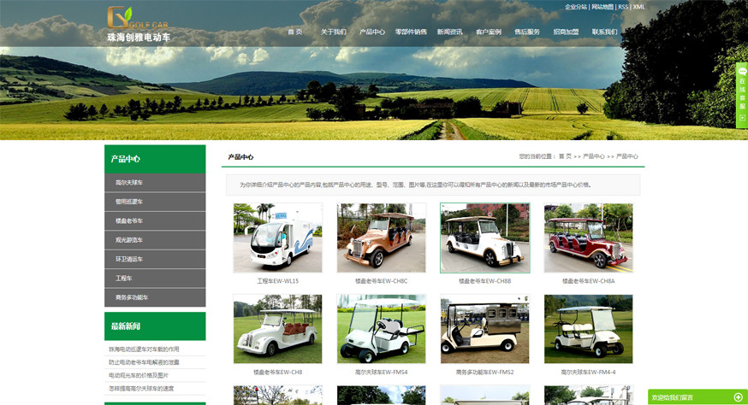The width and height of the screenshot is (748, 405).
Task: Open news item 防止电动老爷车电解液的泄露
Action: pos(144,362)
